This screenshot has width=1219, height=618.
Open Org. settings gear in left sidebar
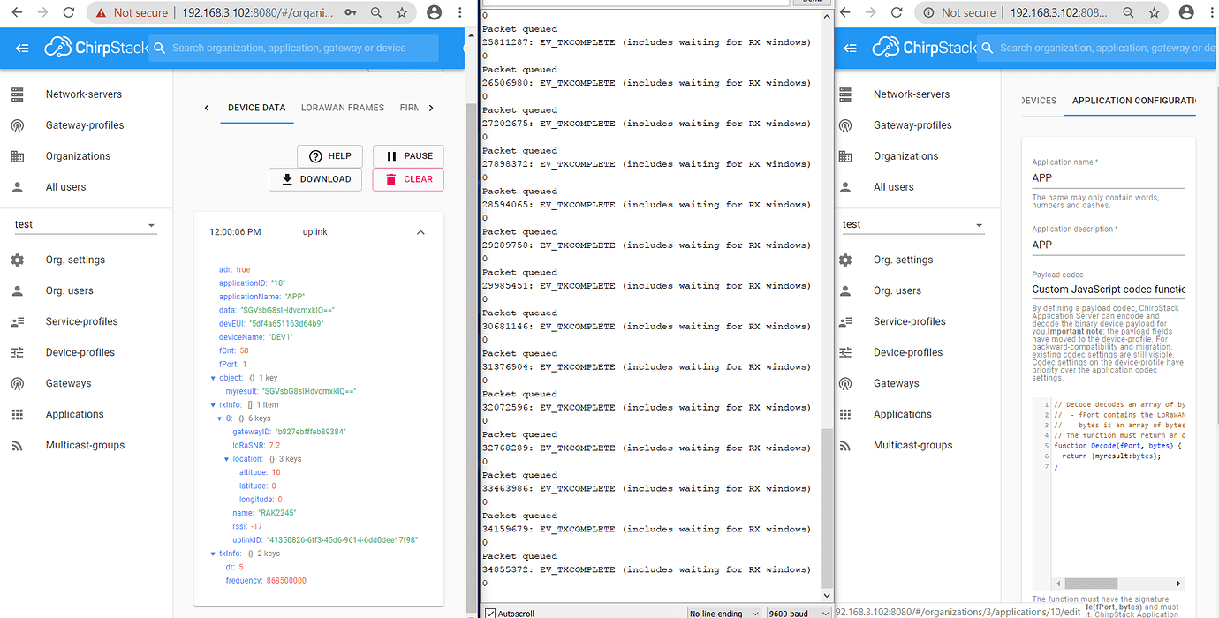click(x=18, y=260)
